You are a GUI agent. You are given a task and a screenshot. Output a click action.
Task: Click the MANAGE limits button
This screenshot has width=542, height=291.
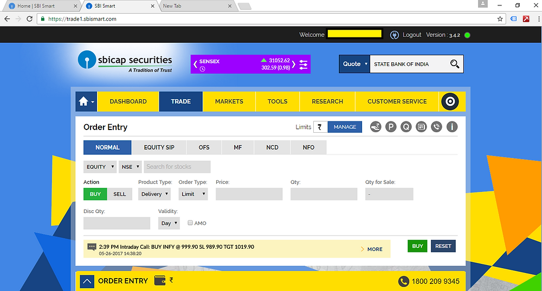(x=345, y=127)
